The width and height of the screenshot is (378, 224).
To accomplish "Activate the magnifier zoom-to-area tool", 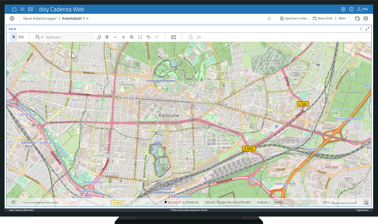I will click(132, 37).
